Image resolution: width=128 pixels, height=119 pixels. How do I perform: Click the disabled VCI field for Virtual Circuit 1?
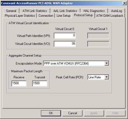click(x=98, y=44)
